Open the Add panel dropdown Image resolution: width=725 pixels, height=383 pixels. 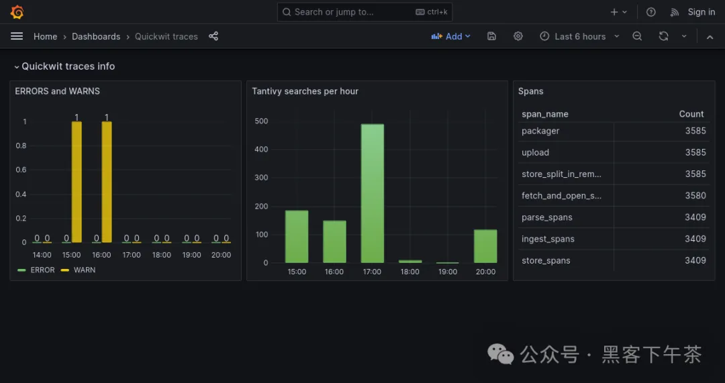pyautogui.click(x=450, y=36)
